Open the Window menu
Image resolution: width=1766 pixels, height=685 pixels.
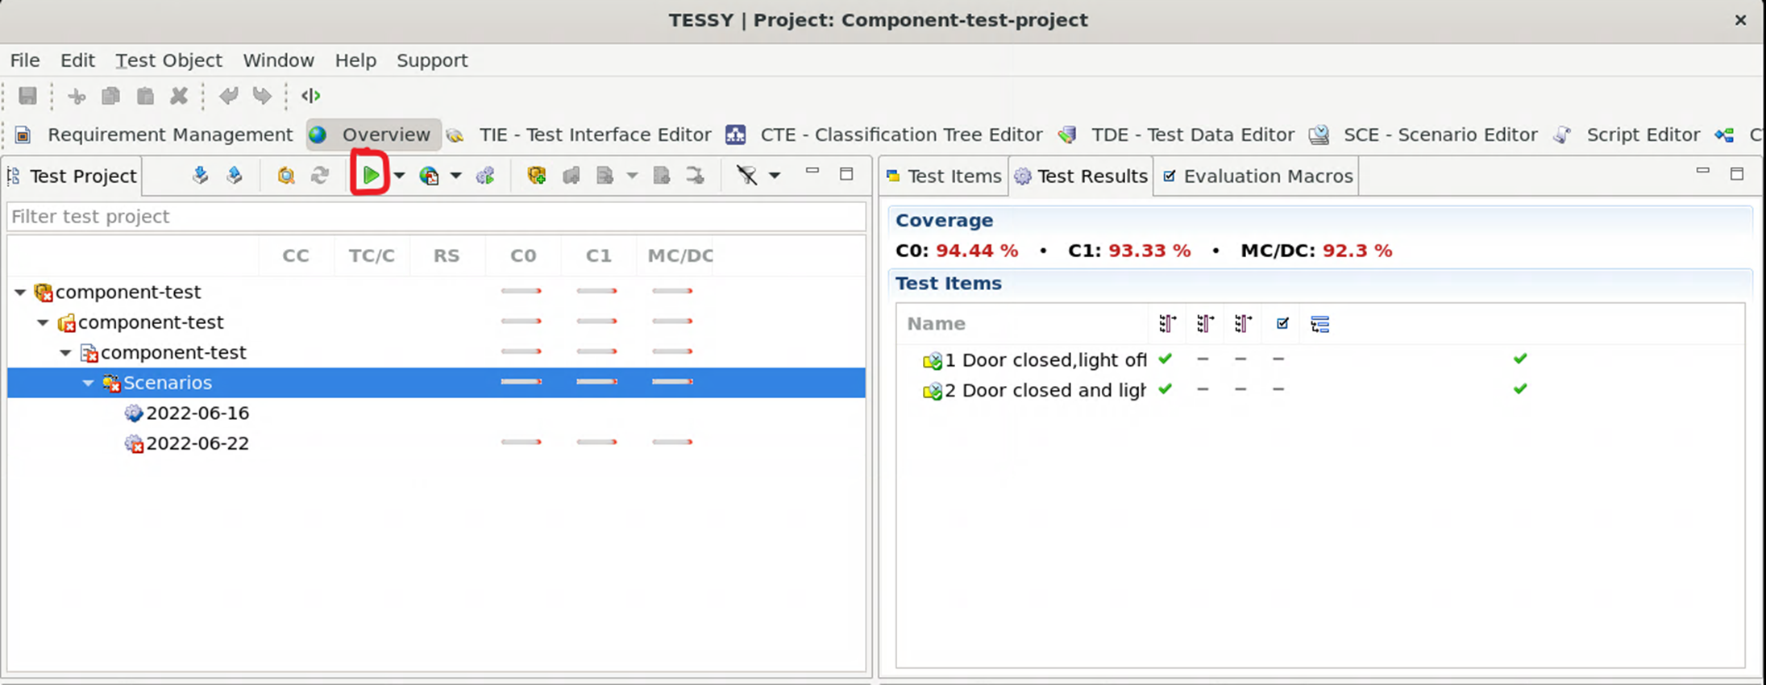[x=279, y=60]
